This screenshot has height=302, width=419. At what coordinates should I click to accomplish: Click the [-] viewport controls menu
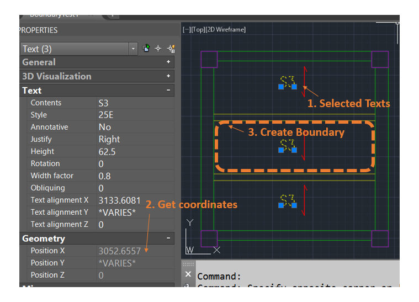[x=186, y=29]
